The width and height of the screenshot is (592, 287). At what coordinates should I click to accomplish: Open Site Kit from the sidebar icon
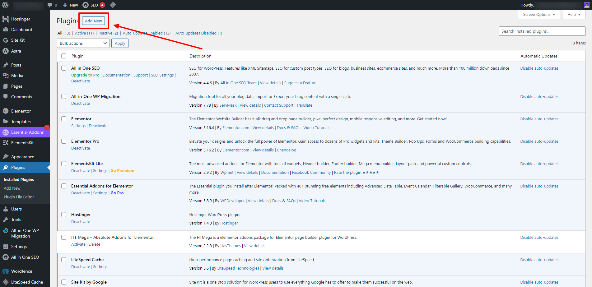click(6, 40)
